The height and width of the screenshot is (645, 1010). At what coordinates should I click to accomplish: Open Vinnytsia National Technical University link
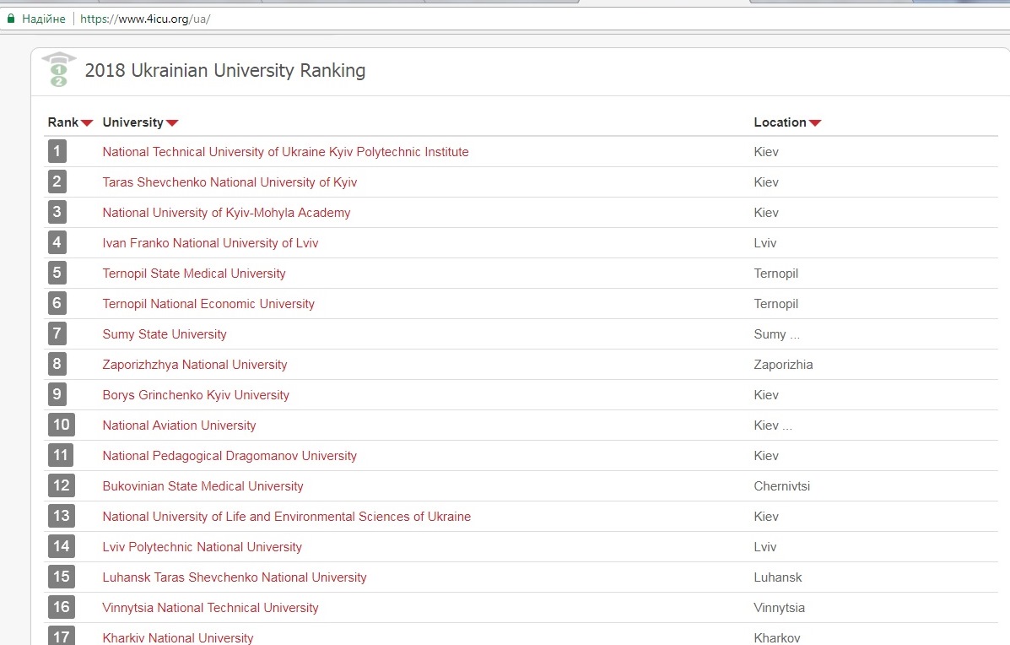(x=210, y=608)
